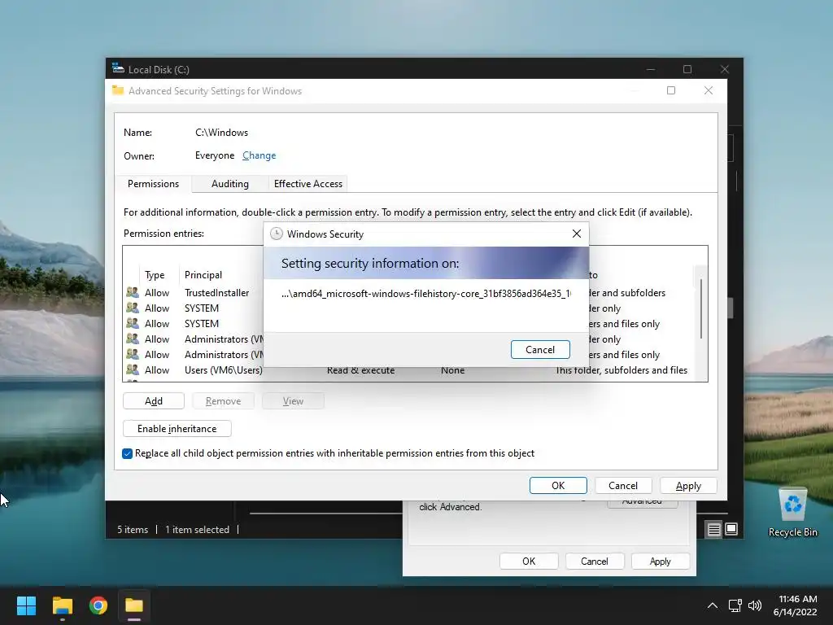Click user icon of TrustedInstaller entry
The height and width of the screenshot is (625, 833).
coord(133,292)
